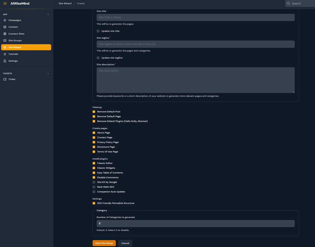Enable Update site title checkbox
Viewport: 315px width, 247px height.
[x=98, y=31]
